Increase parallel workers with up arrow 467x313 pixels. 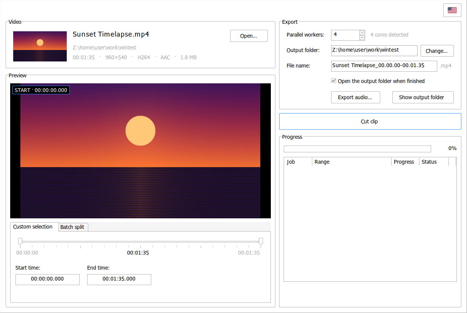tap(362, 33)
